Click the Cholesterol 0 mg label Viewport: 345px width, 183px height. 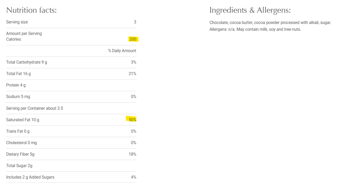pyautogui.click(x=21, y=143)
